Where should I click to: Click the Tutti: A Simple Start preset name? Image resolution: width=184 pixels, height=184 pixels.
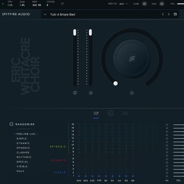63,14
